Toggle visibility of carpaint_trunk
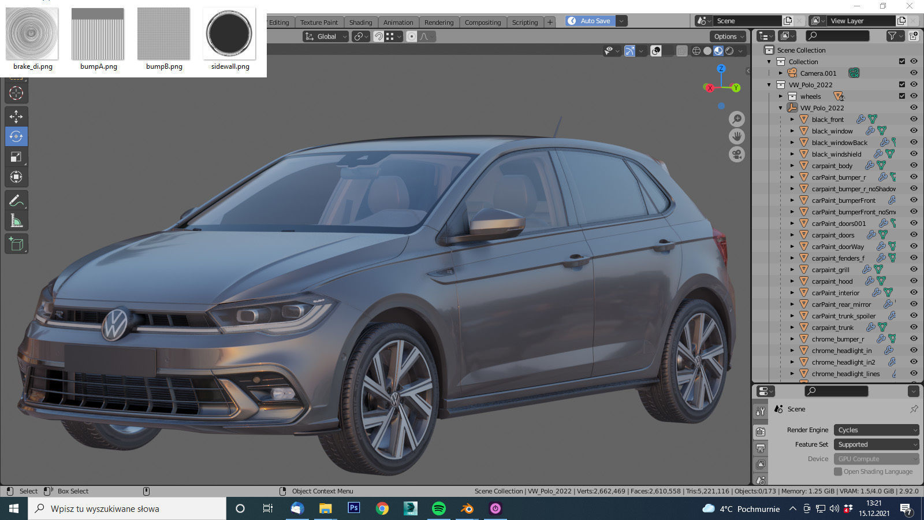 pyautogui.click(x=914, y=327)
